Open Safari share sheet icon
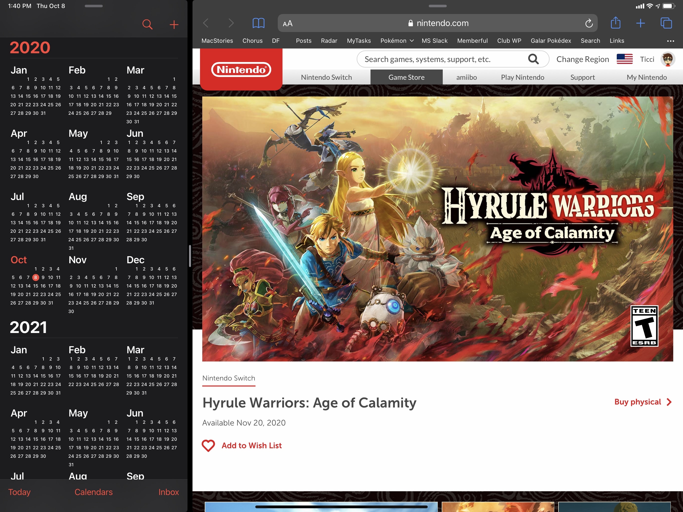Image resolution: width=683 pixels, height=512 pixels. point(615,23)
